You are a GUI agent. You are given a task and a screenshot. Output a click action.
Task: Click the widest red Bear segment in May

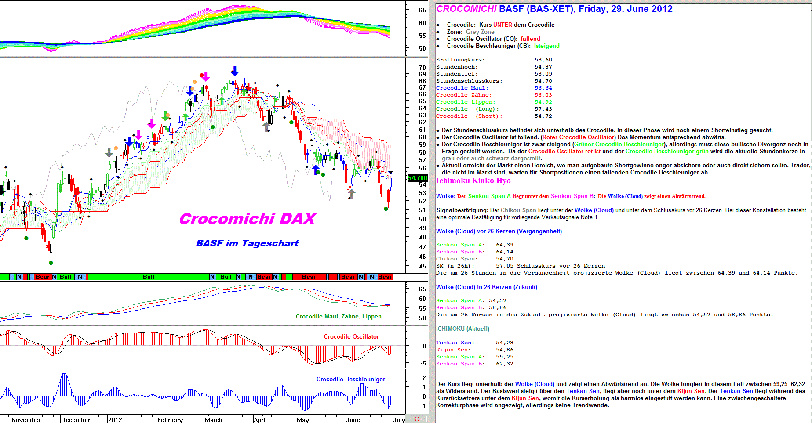pyautogui.click(x=309, y=277)
